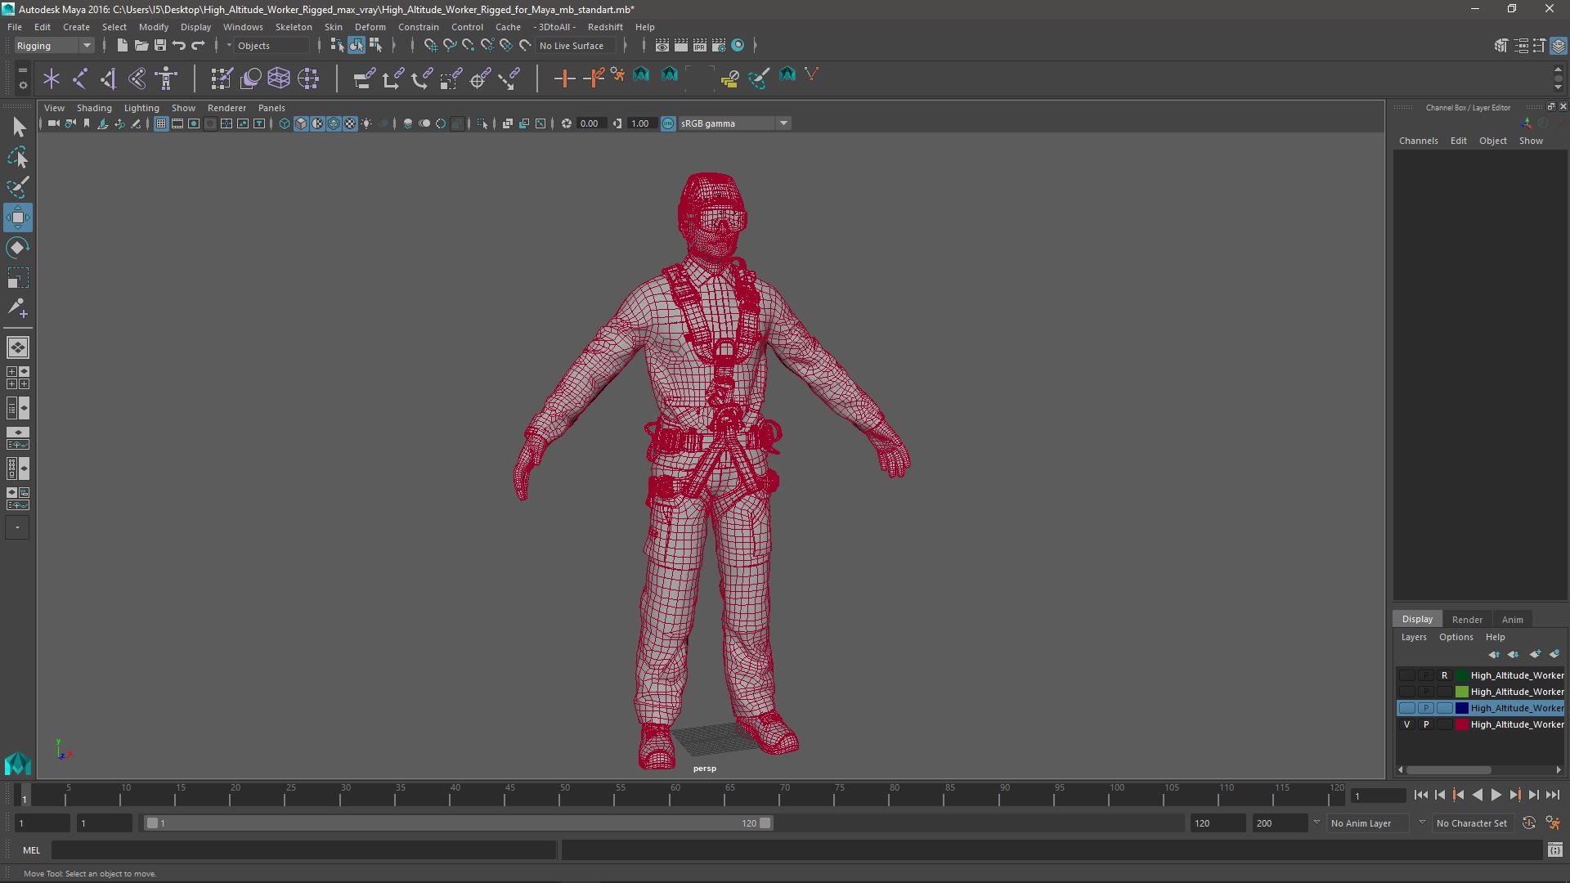Image resolution: width=1570 pixels, height=883 pixels.
Task: Click the Render Settings icon
Action: pos(719,46)
